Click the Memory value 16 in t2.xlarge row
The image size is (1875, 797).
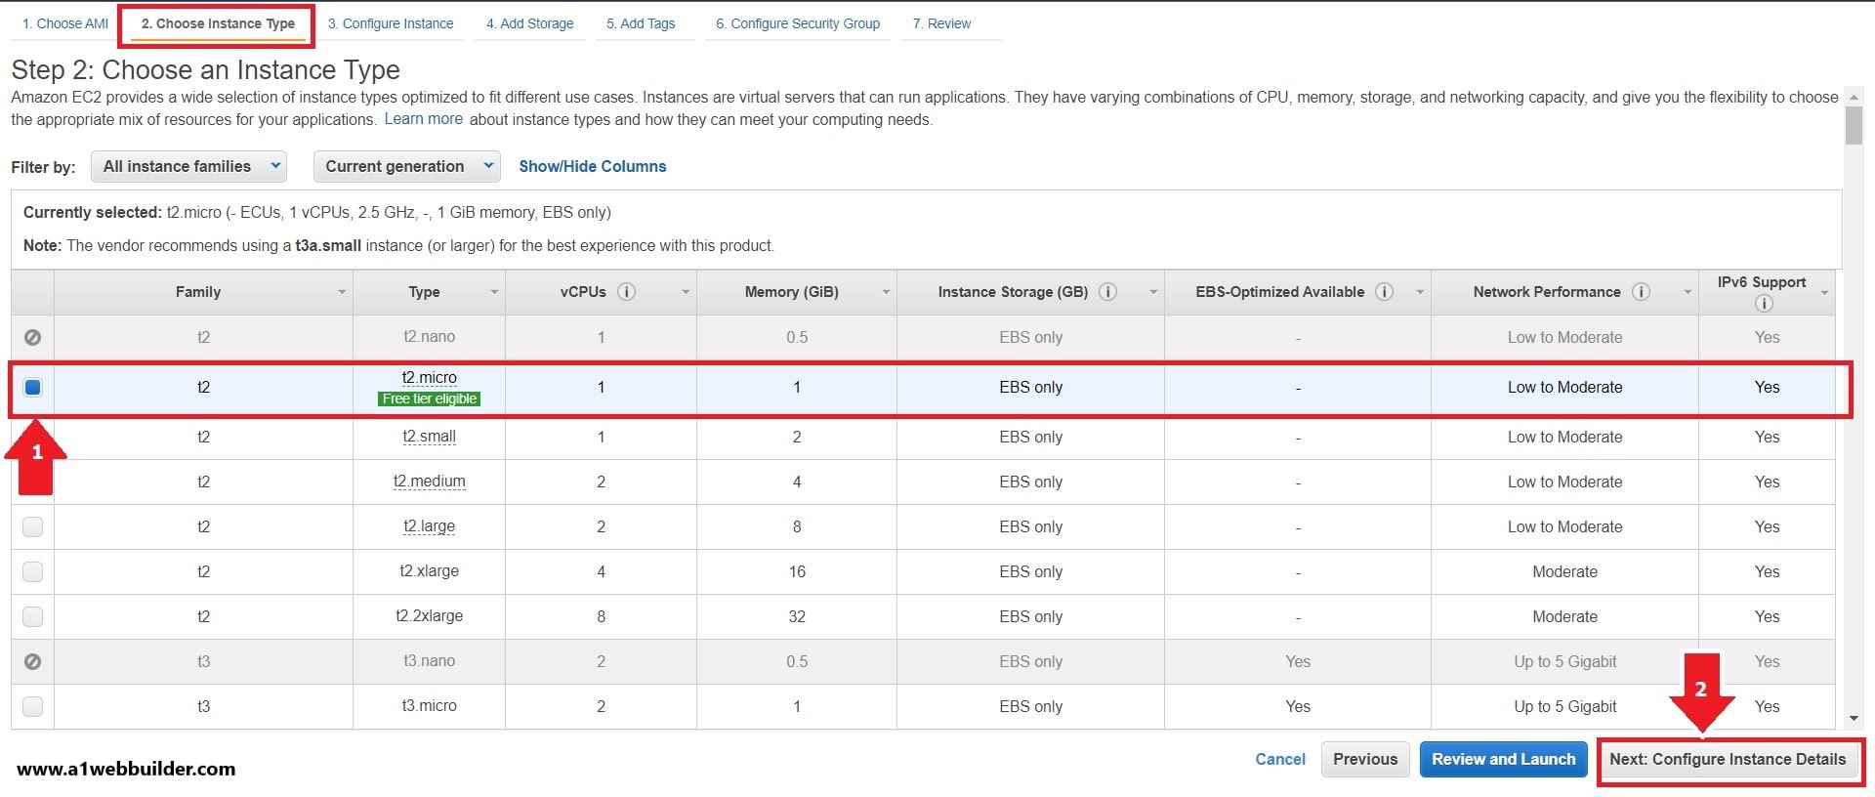pyautogui.click(x=797, y=571)
